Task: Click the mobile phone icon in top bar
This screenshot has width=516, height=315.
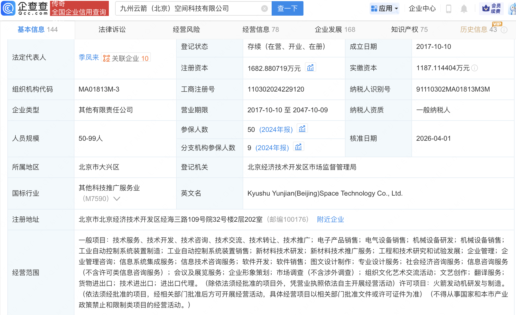Action: pyautogui.click(x=449, y=9)
